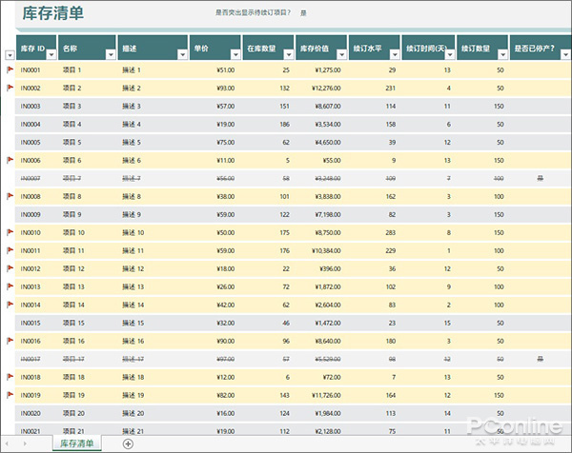
Task: Expand the 描述 column filter arrow
Action: 180,56
